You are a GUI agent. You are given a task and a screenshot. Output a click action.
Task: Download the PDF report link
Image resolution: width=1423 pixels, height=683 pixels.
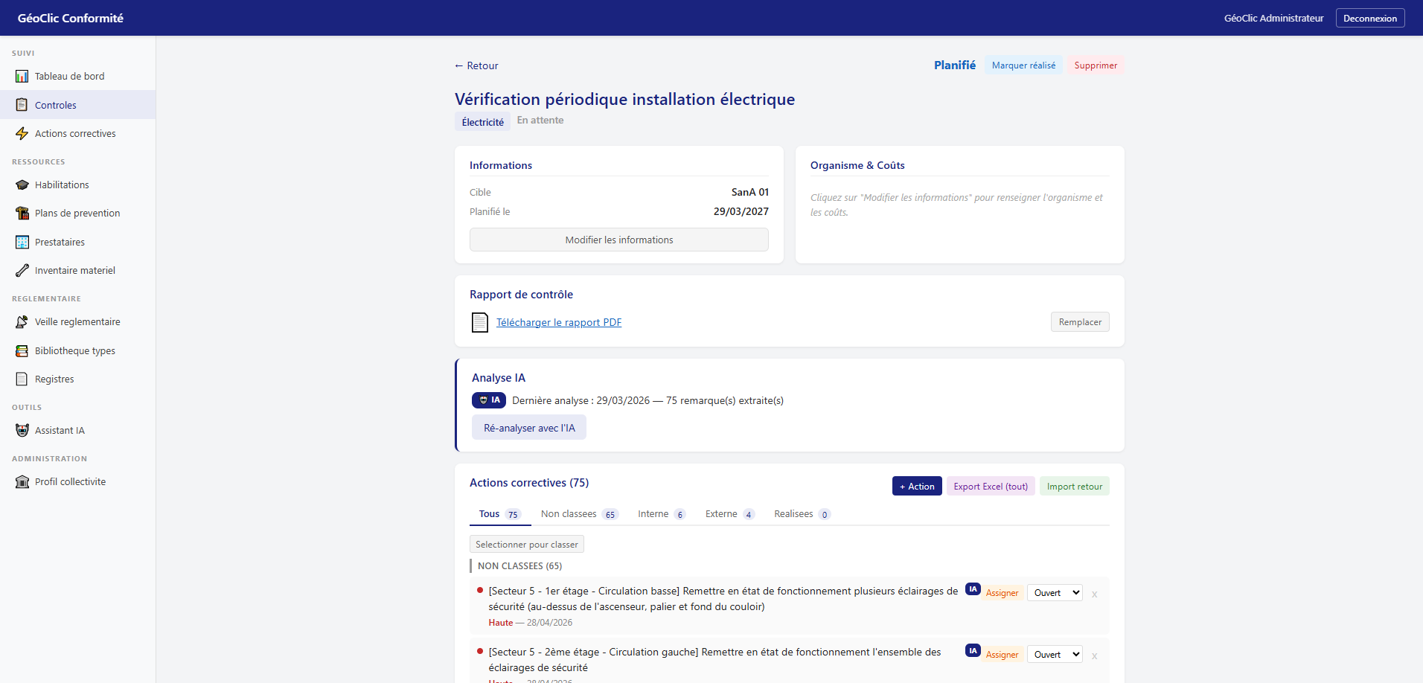[559, 322]
